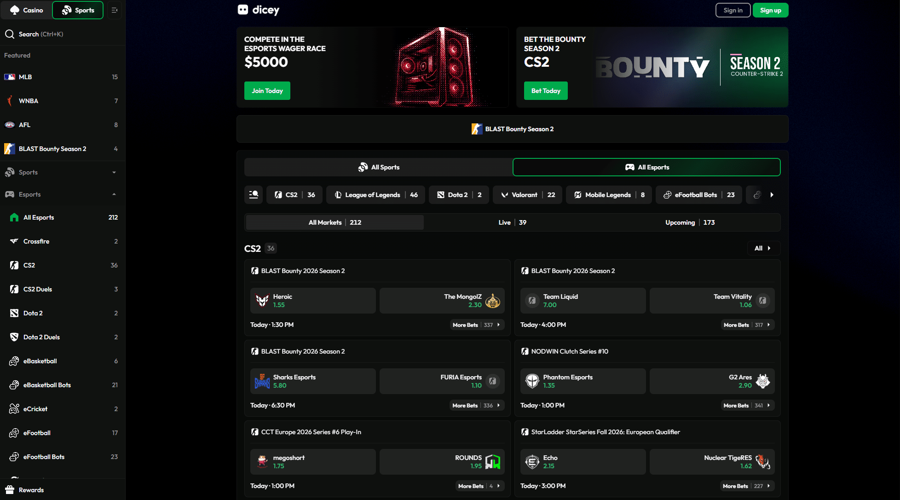The width and height of the screenshot is (900, 500).
Task: Click the ROUNDS team logo
Action: point(493,462)
